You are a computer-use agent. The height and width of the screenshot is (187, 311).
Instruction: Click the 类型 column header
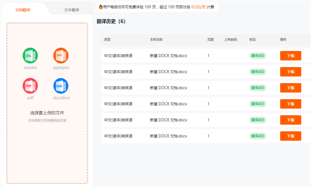[x=107, y=39]
